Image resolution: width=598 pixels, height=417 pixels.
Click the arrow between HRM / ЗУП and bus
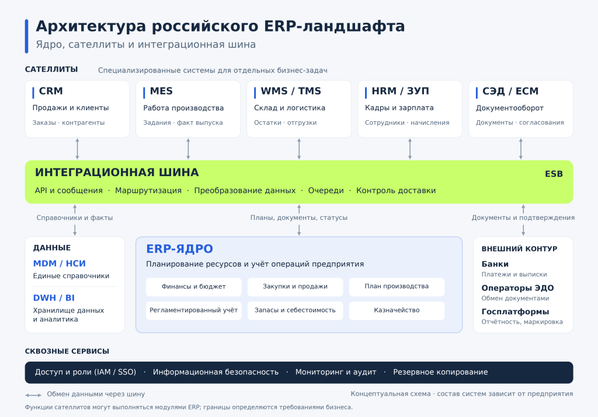coord(410,149)
